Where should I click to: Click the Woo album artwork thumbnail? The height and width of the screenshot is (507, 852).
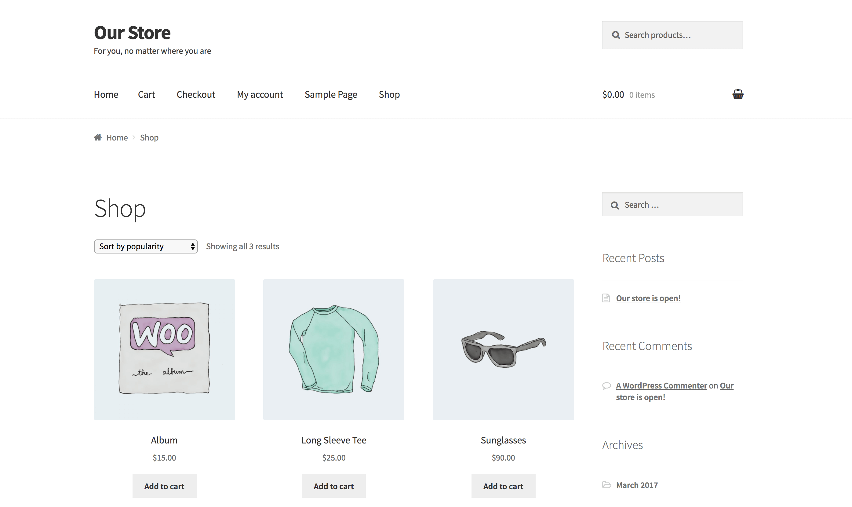coord(164,349)
